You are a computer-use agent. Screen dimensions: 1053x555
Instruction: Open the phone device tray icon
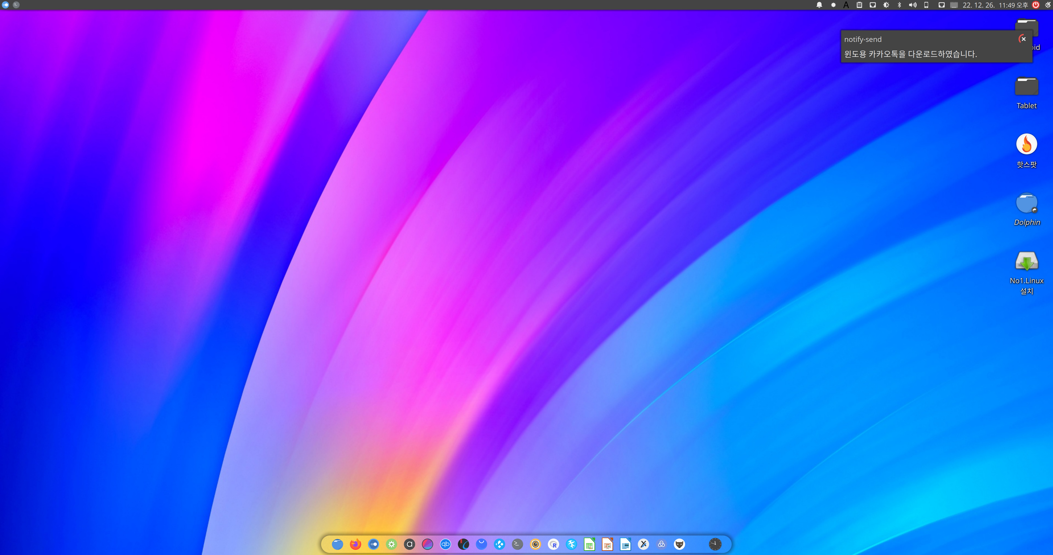pyautogui.click(x=926, y=5)
